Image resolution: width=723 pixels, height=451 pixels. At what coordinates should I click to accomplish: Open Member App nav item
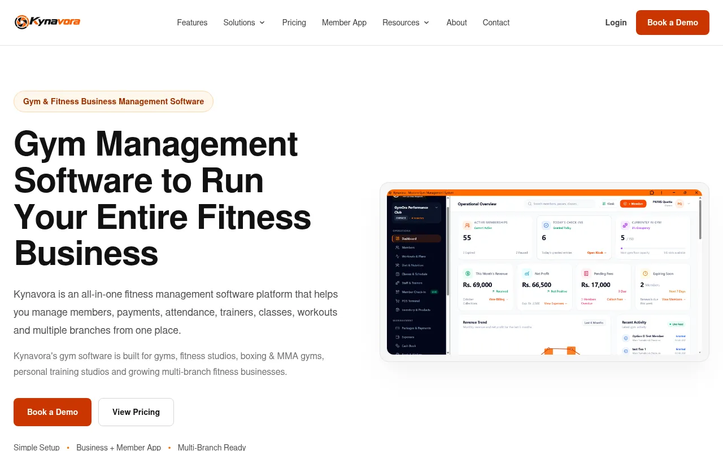click(x=344, y=23)
